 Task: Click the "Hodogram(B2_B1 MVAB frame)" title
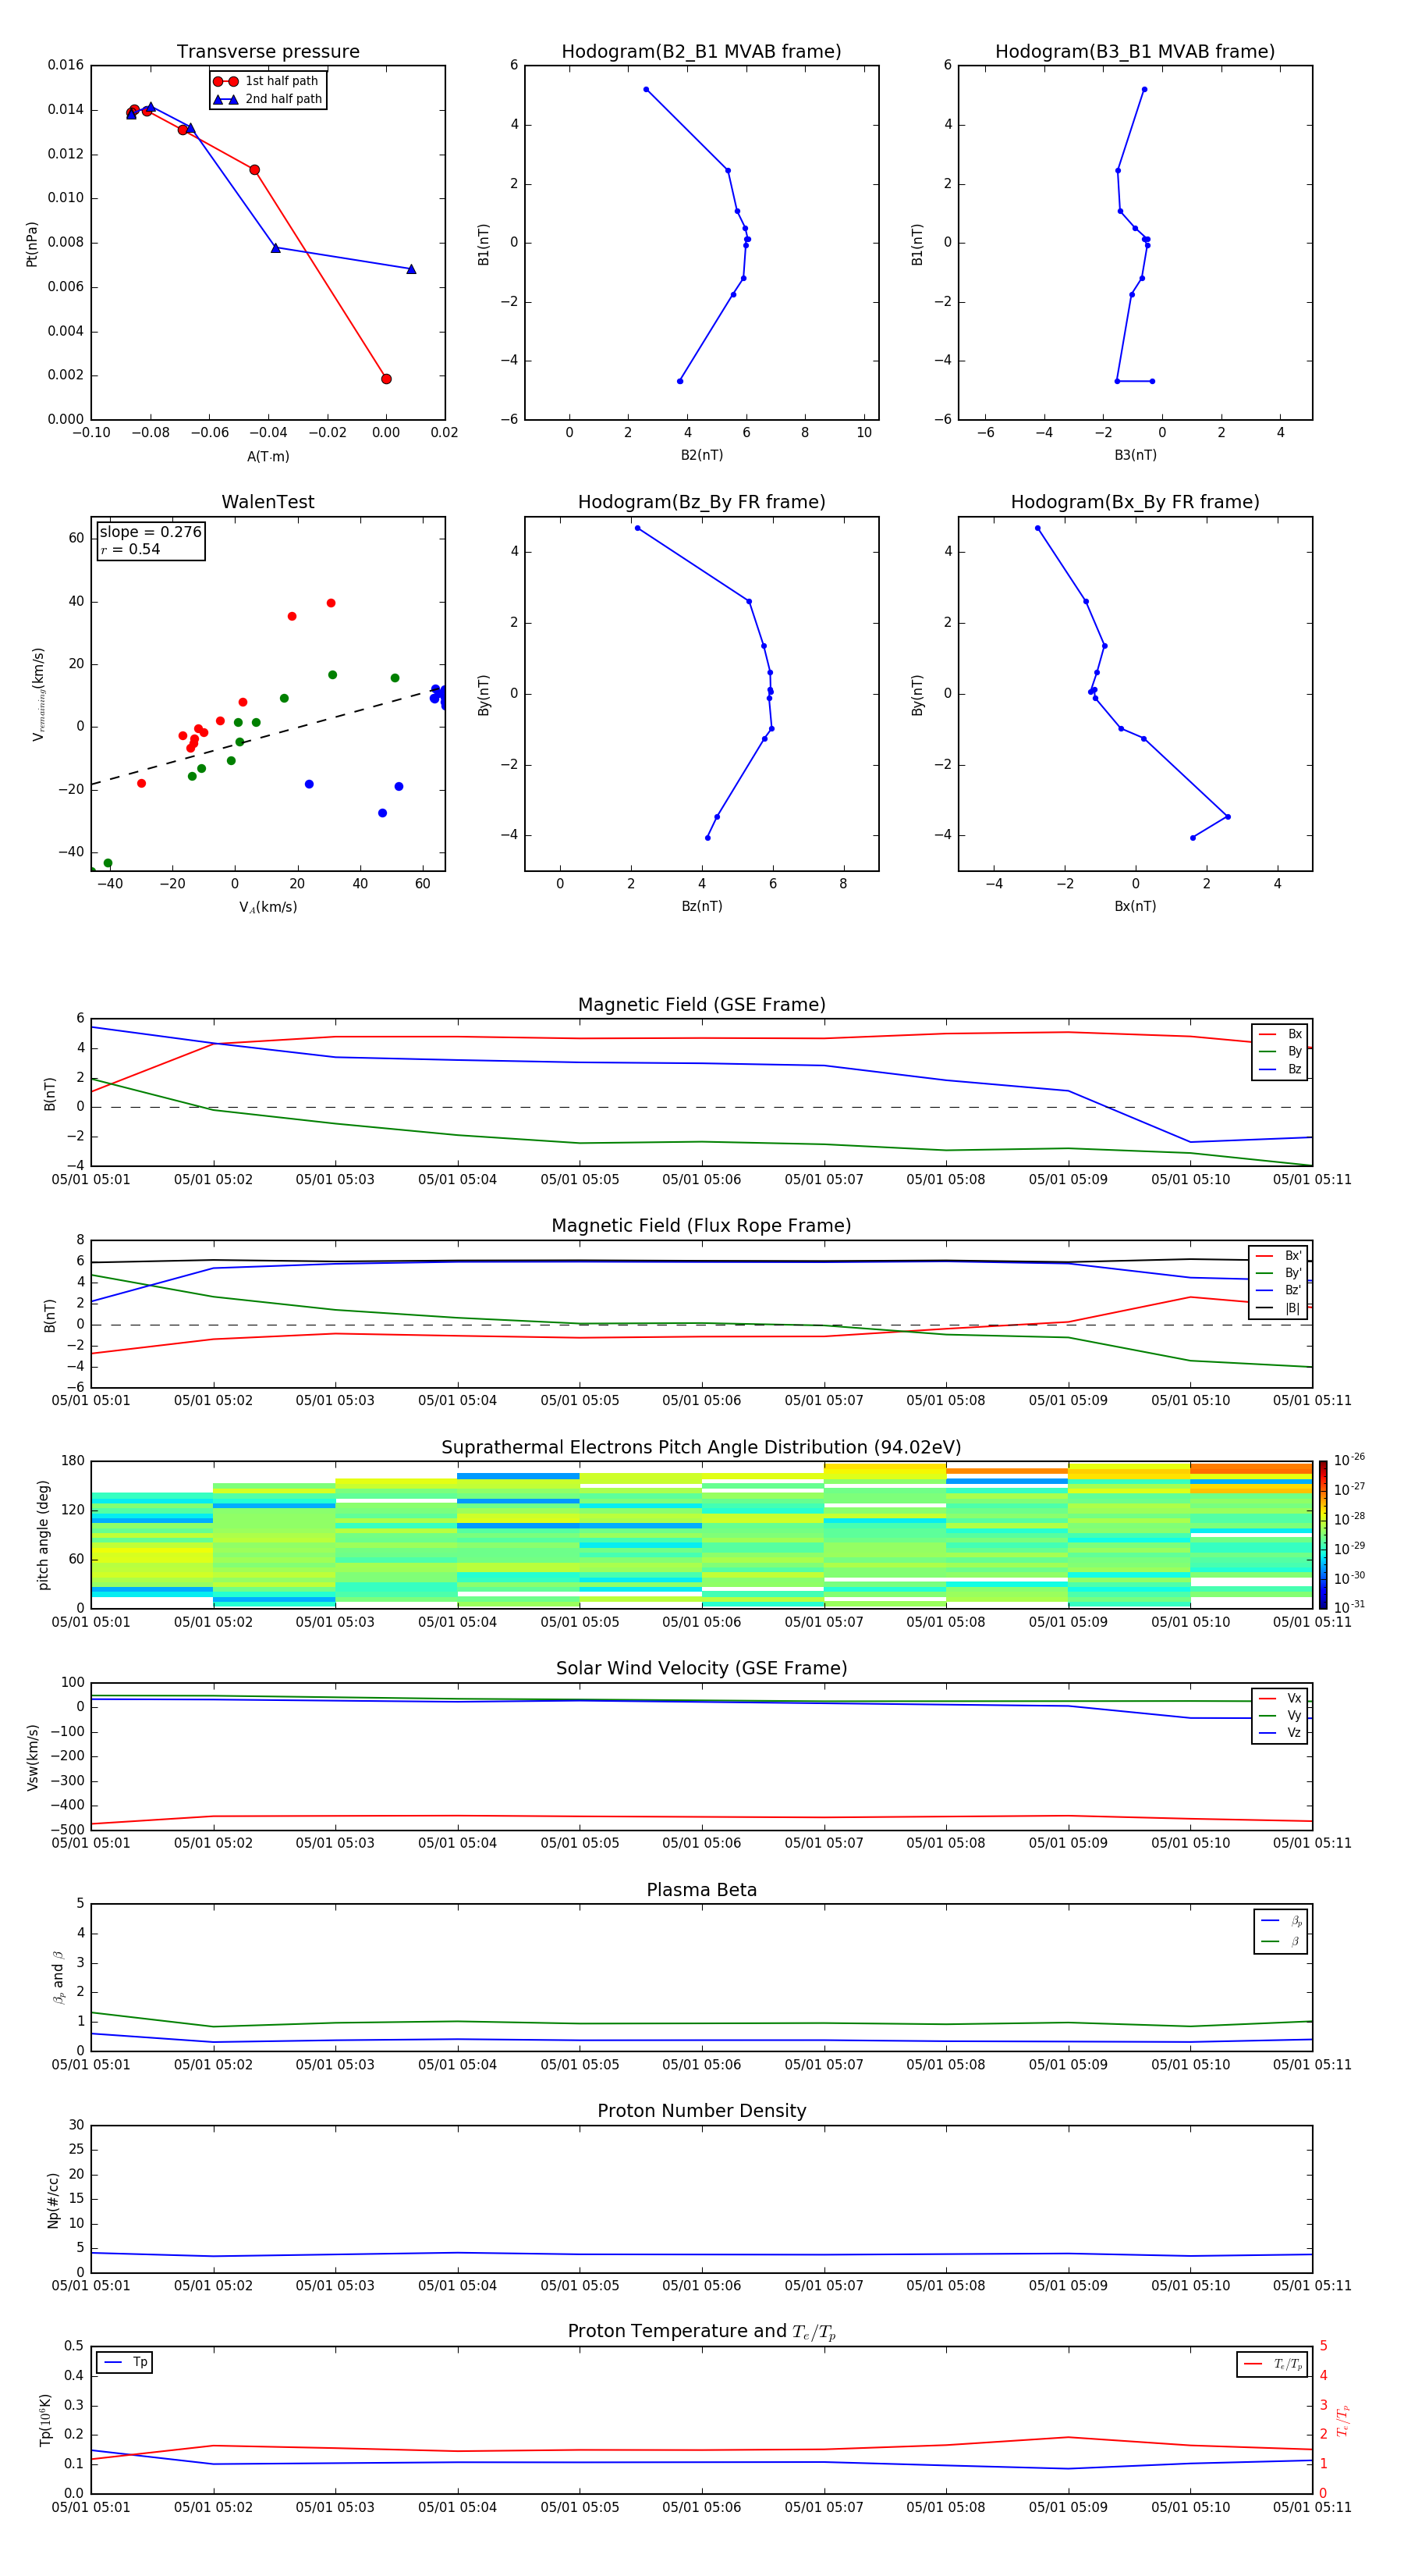coord(701,52)
